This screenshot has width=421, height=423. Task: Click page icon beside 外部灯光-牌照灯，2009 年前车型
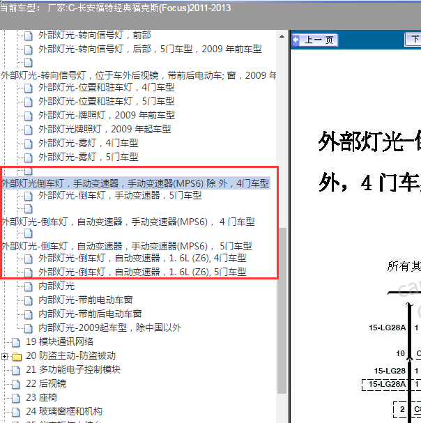click(29, 116)
